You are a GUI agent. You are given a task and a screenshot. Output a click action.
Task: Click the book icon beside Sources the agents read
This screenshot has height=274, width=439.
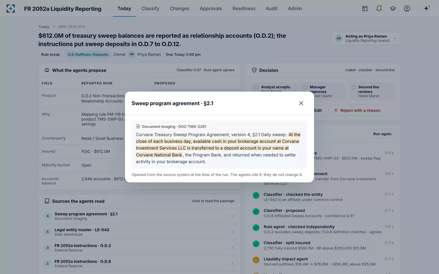pyautogui.click(x=47, y=201)
